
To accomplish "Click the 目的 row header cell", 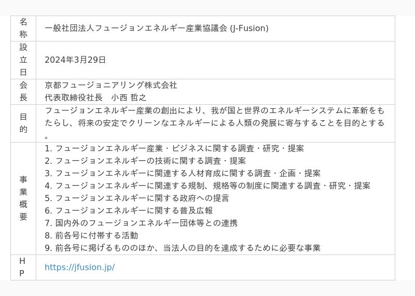I will tap(23, 123).
